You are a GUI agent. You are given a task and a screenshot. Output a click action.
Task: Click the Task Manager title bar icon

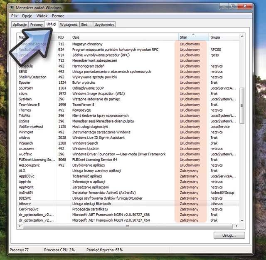pos(12,7)
